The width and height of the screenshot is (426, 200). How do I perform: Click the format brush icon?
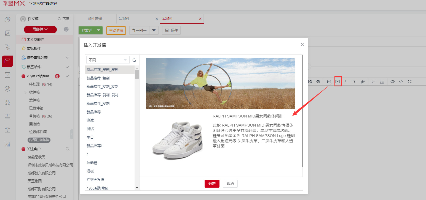pyautogui.click(x=318, y=81)
